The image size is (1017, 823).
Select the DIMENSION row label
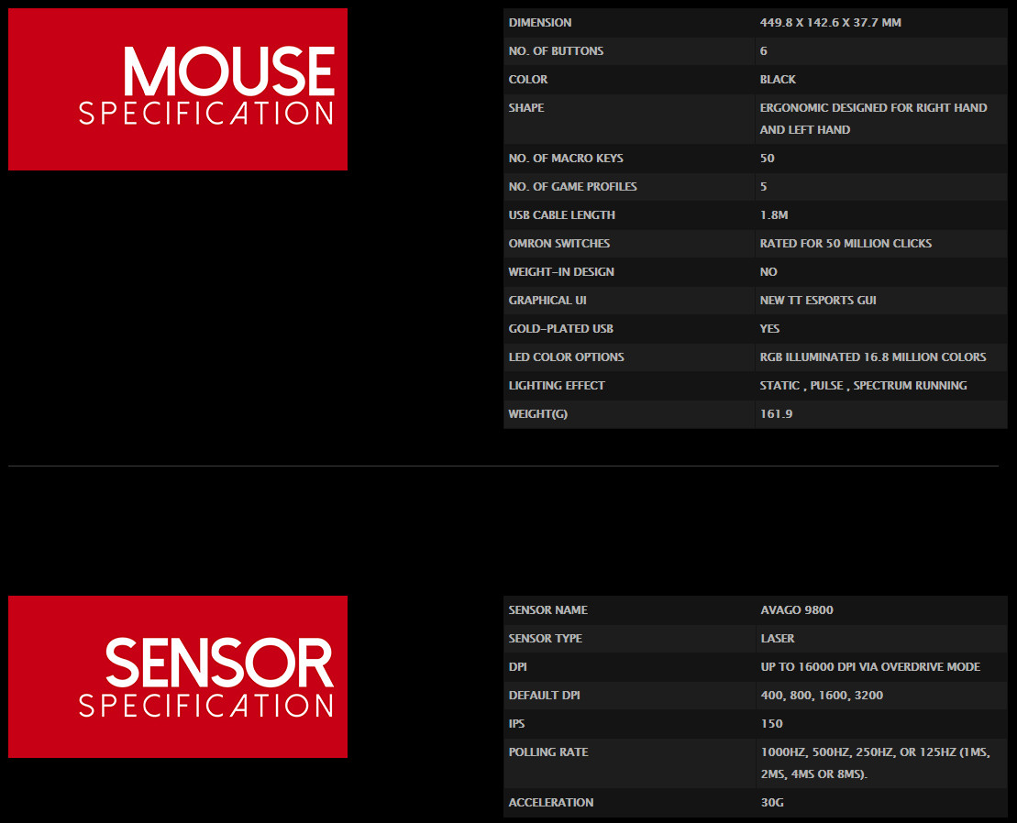click(539, 23)
